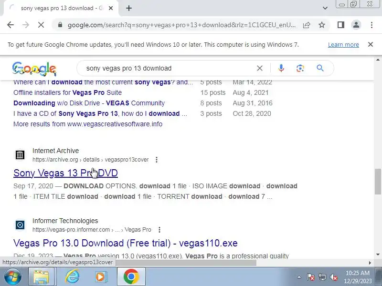Open options for Internet Archive result
The width and height of the screenshot is (382, 286).
coord(157,160)
